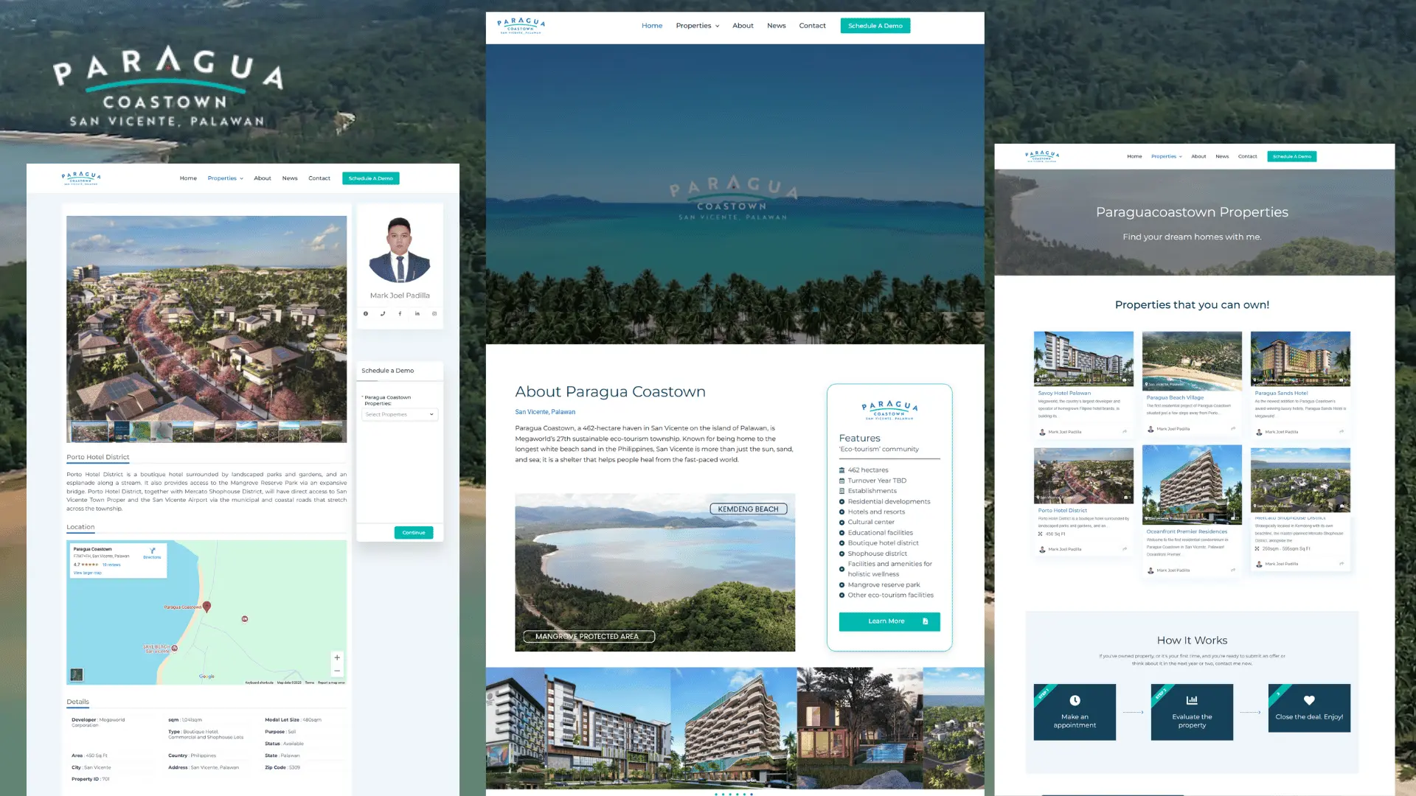This screenshot has width=1416, height=796.
Task: Select Home in left property page nav
Action: 188,178
